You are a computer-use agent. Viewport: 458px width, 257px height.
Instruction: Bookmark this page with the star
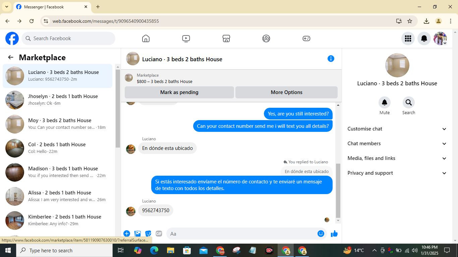click(410, 21)
